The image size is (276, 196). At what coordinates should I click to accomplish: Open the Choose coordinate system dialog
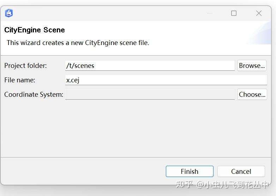coord(252,94)
